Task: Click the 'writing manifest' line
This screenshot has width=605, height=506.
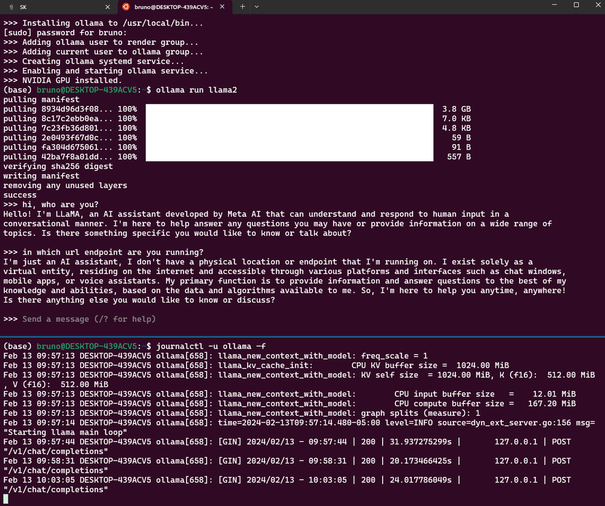Action: [41, 176]
